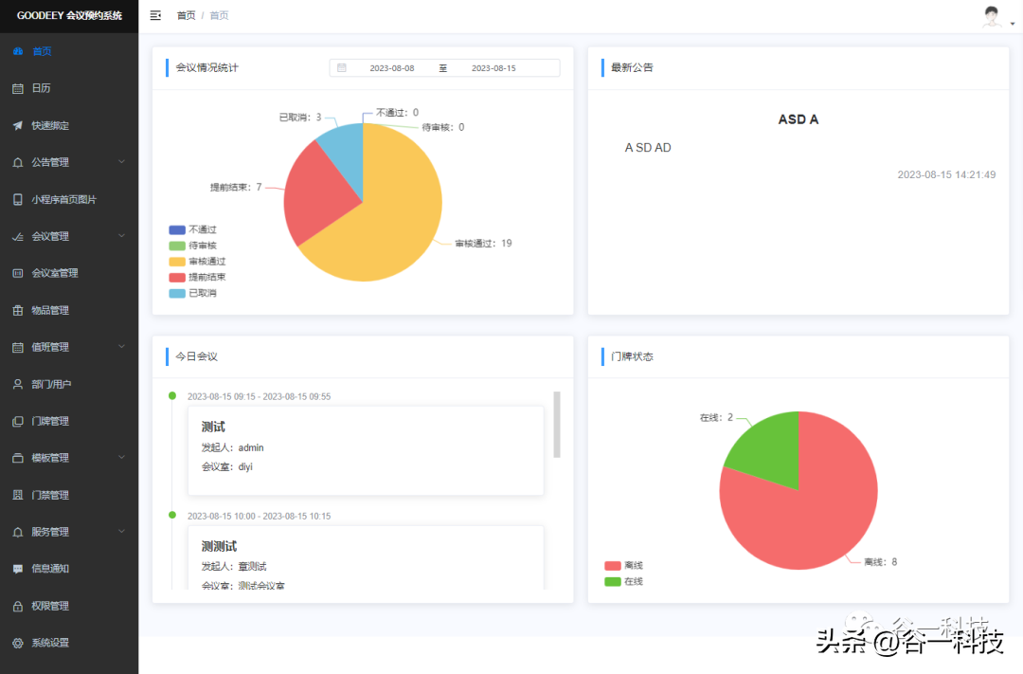Screen dimensions: 1023x674
Task: Click the gear icon for 系统设置
Action: coord(18,643)
